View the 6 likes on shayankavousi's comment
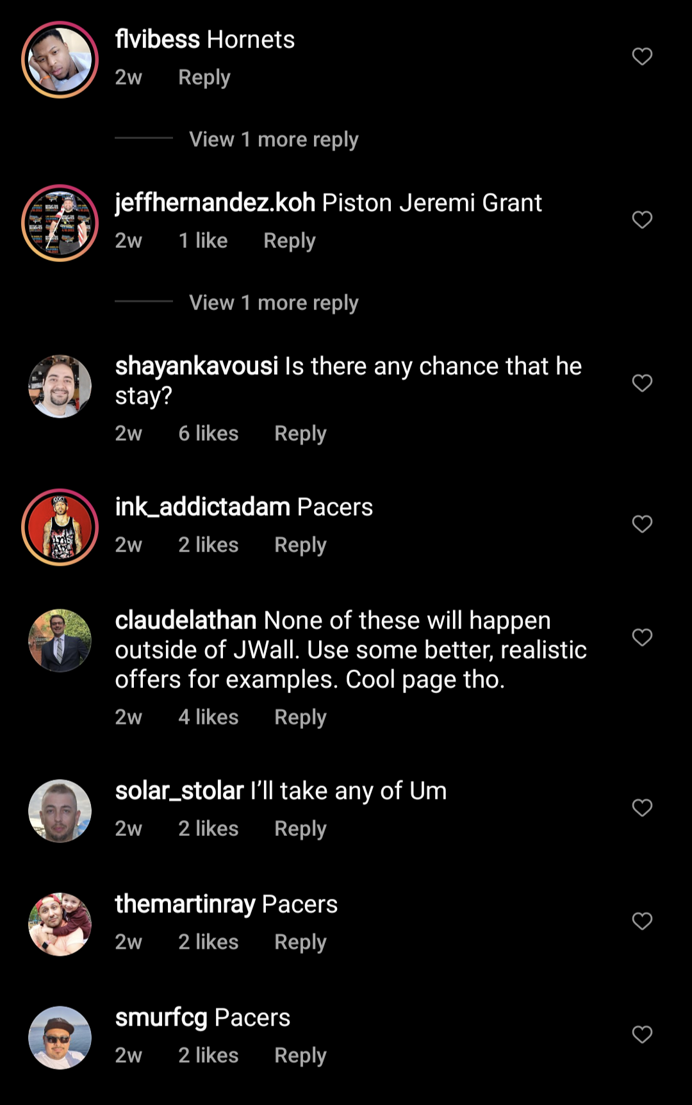The width and height of the screenshot is (692, 1105). coord(208,434)
